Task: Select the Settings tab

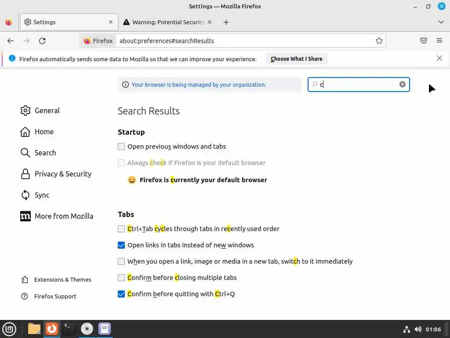Action: 69,22
